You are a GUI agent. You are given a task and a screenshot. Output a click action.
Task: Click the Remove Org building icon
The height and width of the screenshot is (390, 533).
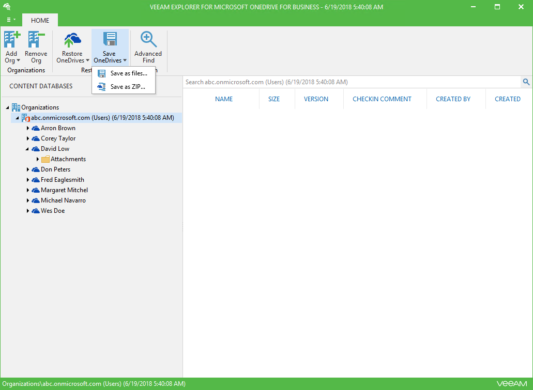point(36,39)
